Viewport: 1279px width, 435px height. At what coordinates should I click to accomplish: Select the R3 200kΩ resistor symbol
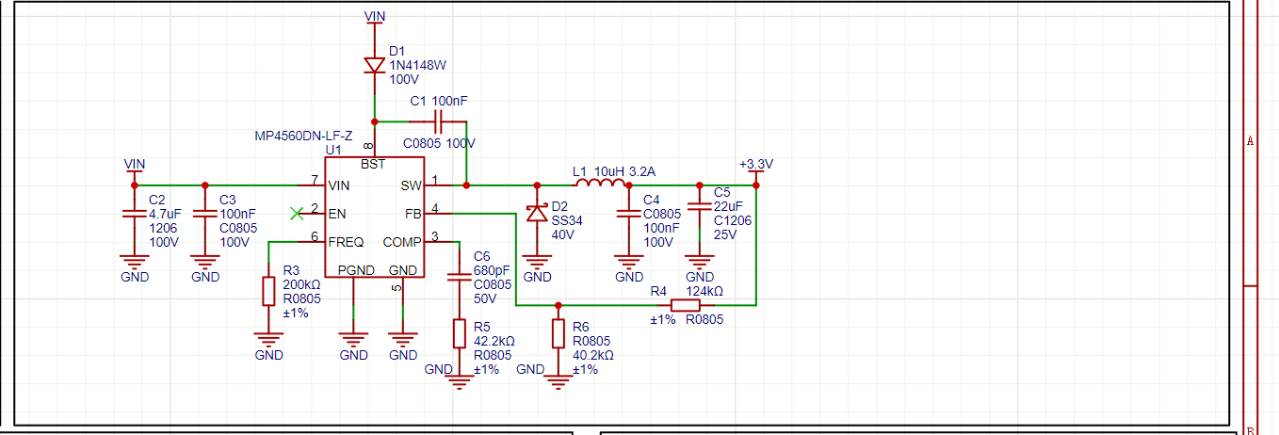pyautogui.click(x=268, y=291)
